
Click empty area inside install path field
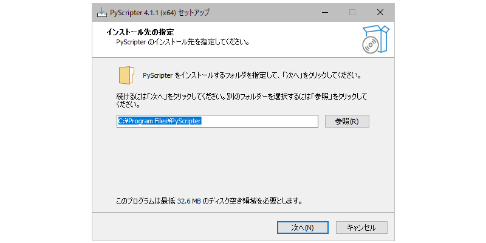coord(261,121)
